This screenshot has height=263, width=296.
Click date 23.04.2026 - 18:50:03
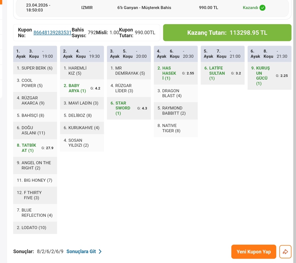pos(38,8)
